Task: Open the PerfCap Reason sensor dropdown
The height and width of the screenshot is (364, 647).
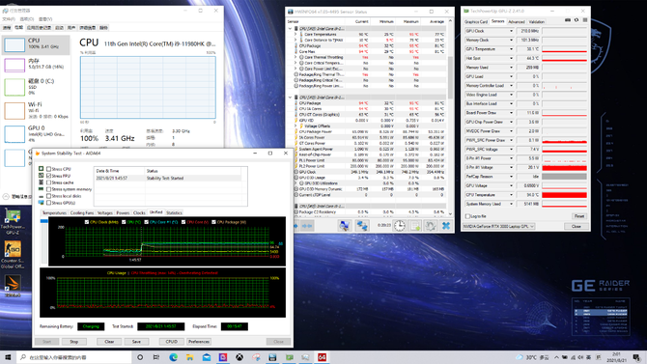Action: tap(511, 177)
